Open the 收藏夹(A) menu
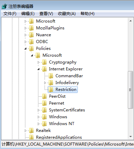The width and height of the screenshot is (134, 149). click(67, 14)
